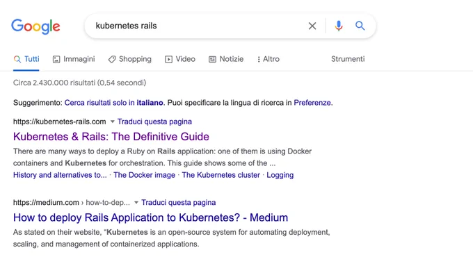Viewport: 473px width, 266px height.
Task: Open 'The Kubernetes cluster' sitelink
Action: [x=221, y=175]
